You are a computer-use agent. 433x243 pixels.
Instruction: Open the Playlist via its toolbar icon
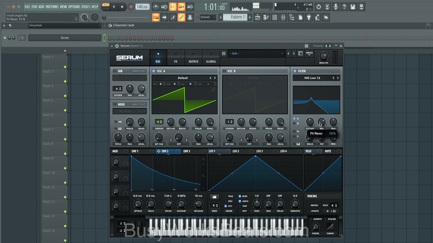coord(257,17)
